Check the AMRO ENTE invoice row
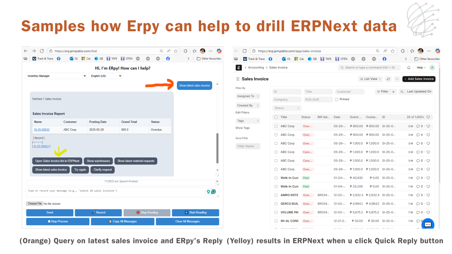Image resolution: width=452 pixels, height=254 pixels. [x=276, y=195]
